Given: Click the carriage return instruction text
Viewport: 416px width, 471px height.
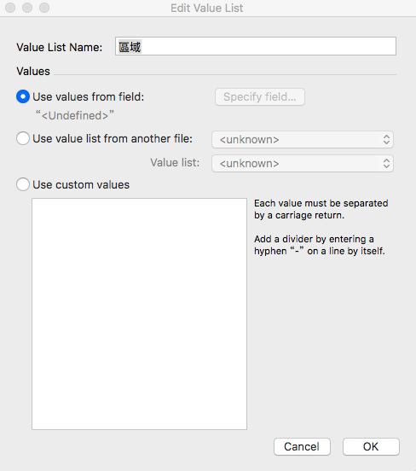Looking at the screenshot, I should [321, 209].
